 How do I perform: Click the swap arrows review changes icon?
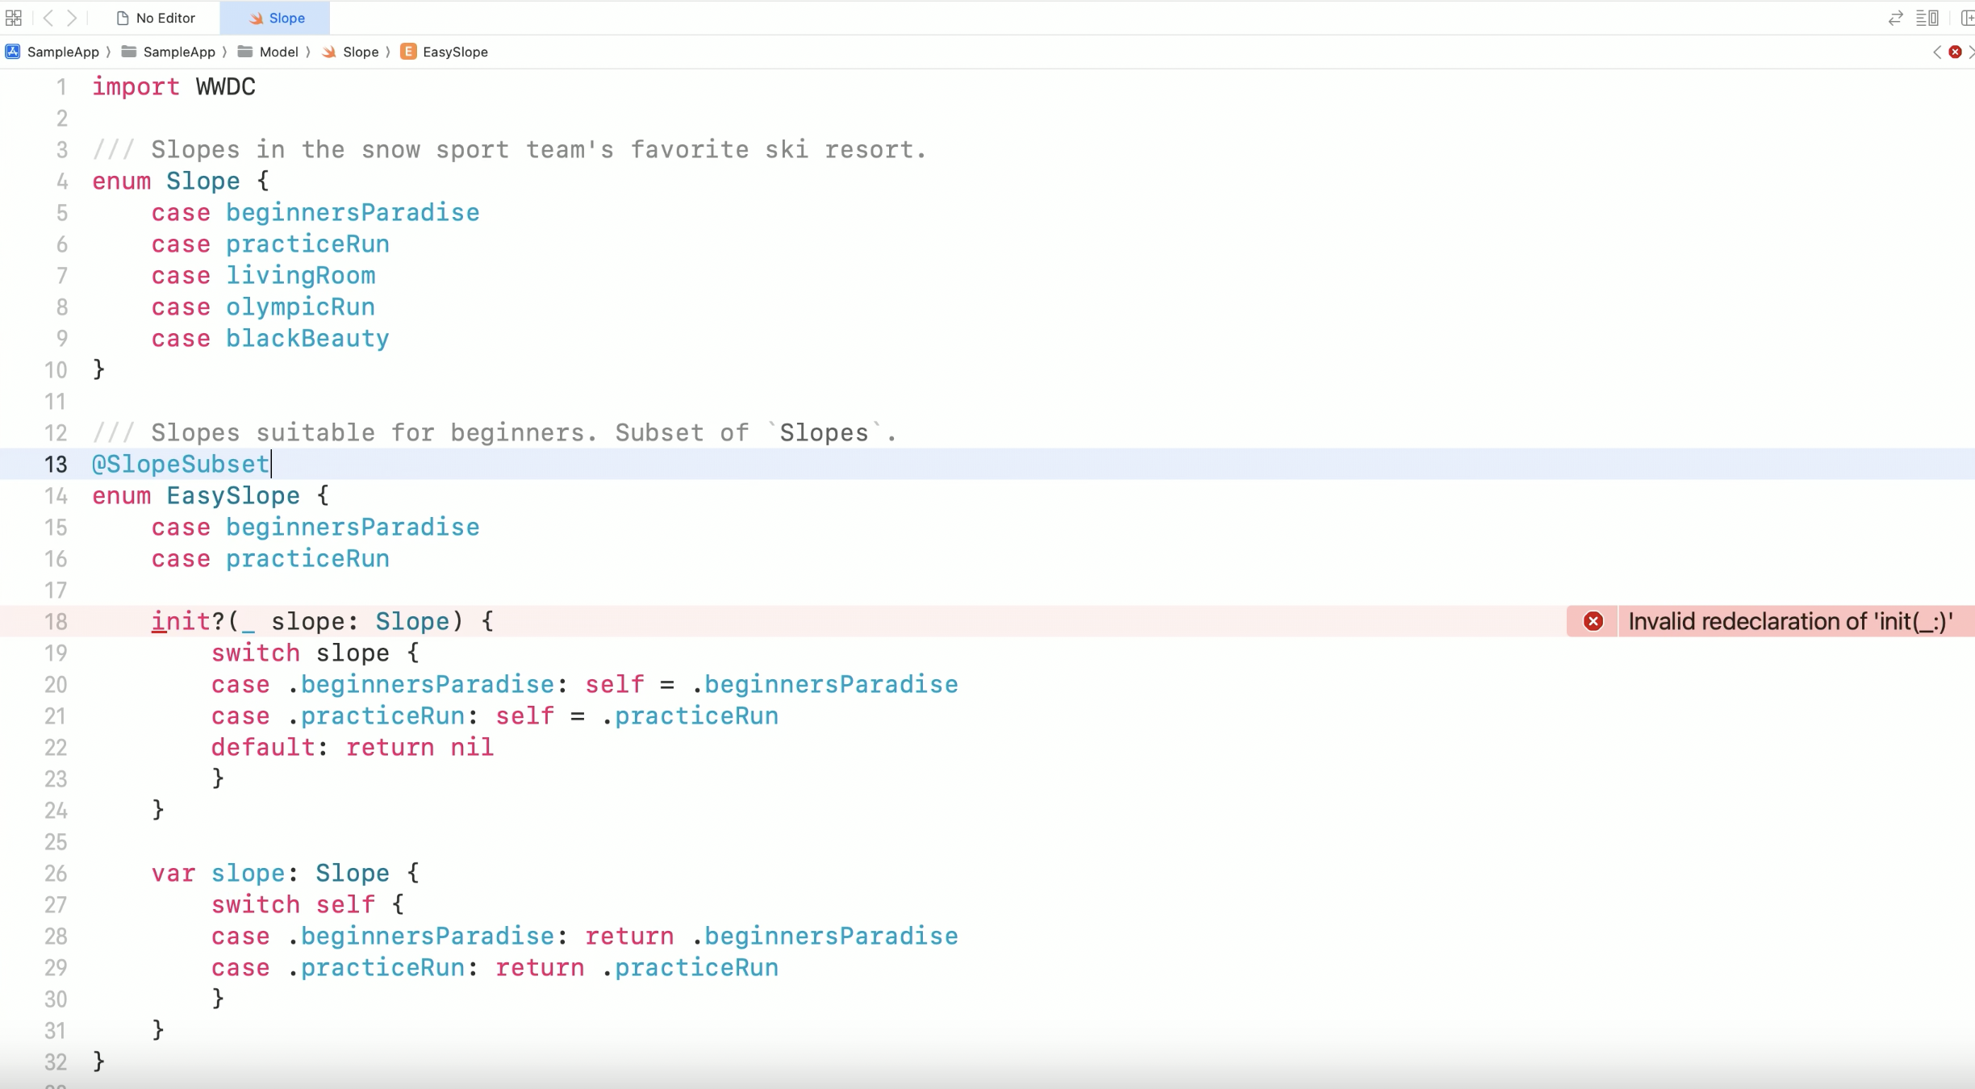pyautogui.click(x=1895, y=18)
